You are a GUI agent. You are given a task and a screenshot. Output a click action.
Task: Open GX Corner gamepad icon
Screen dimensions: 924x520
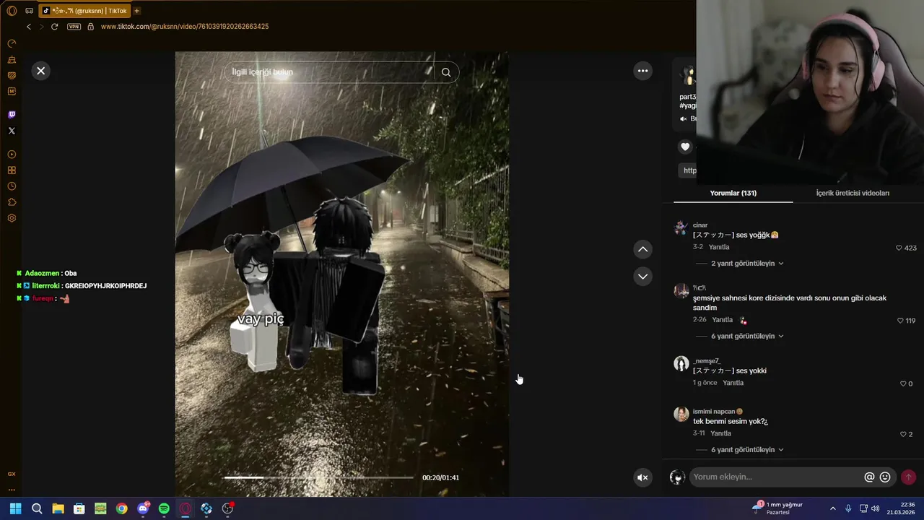(x=29, y=11)
